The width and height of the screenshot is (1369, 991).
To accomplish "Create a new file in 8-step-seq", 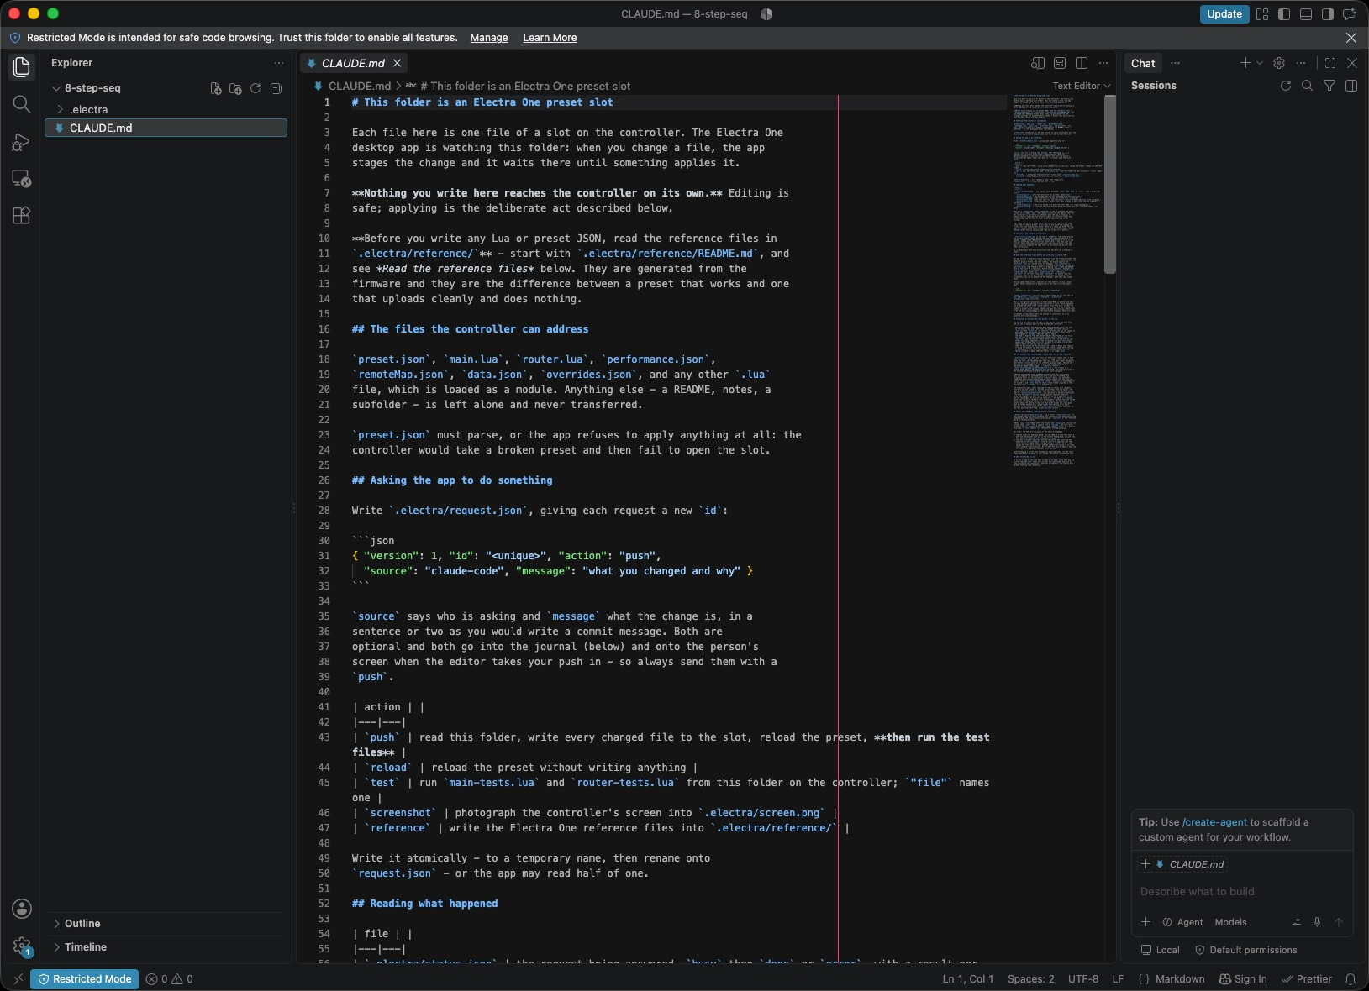I will click(216, 88).
